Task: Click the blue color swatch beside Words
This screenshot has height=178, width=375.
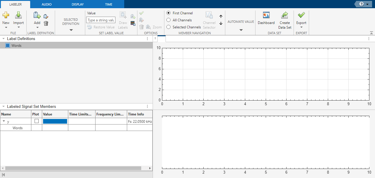Action: coord(8,46)
